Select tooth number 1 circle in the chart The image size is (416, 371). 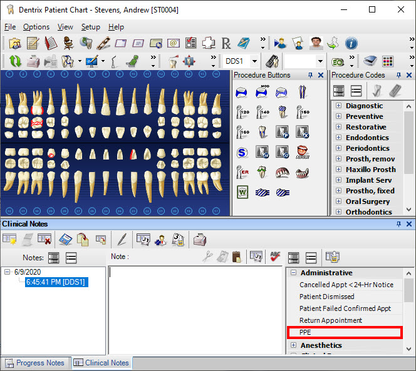click(x=9, y=74)
